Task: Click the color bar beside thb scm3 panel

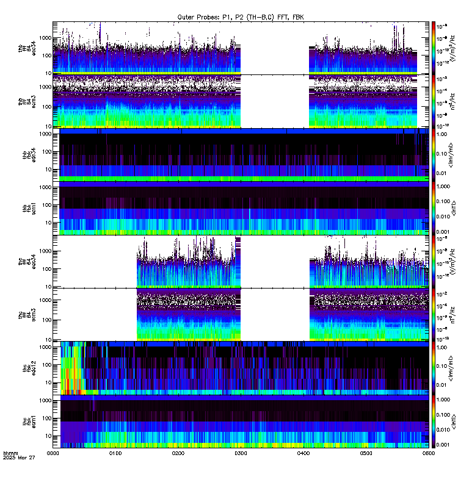Action: [434, 101]
